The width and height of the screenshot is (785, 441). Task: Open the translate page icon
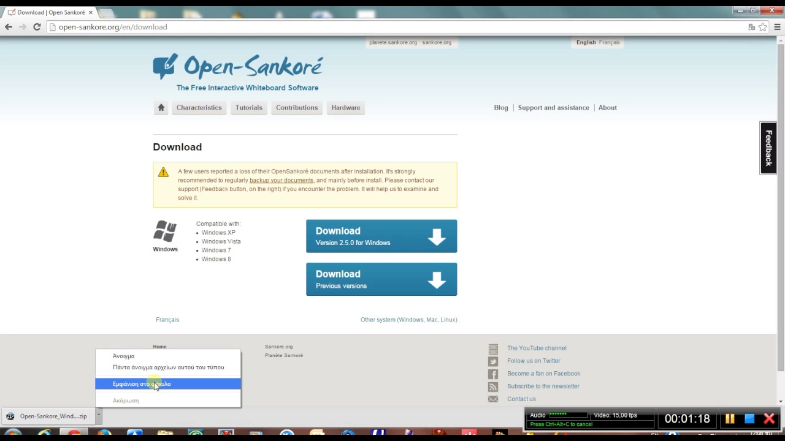[x=751, y=27]
